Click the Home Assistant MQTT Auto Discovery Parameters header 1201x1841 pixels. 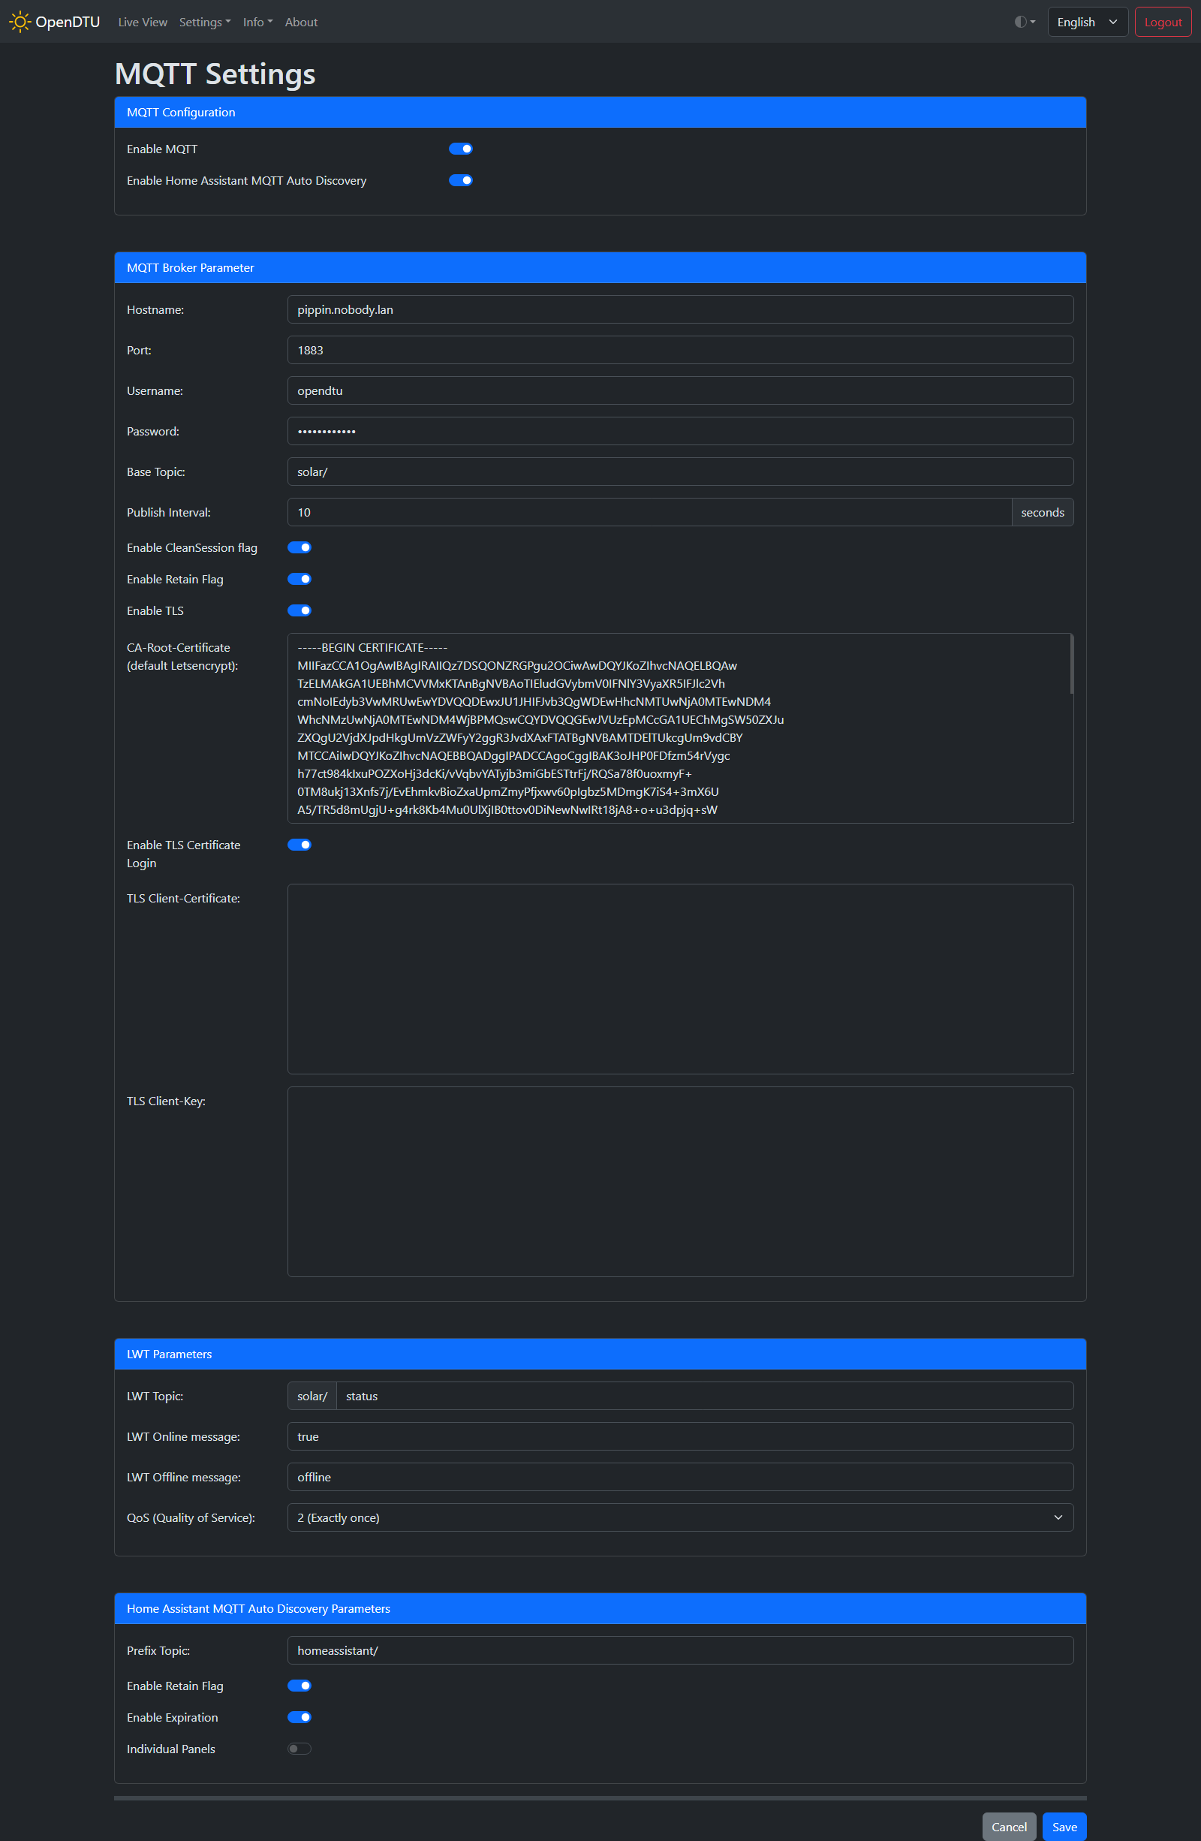pyautogui.click(x=600, y=1608)
